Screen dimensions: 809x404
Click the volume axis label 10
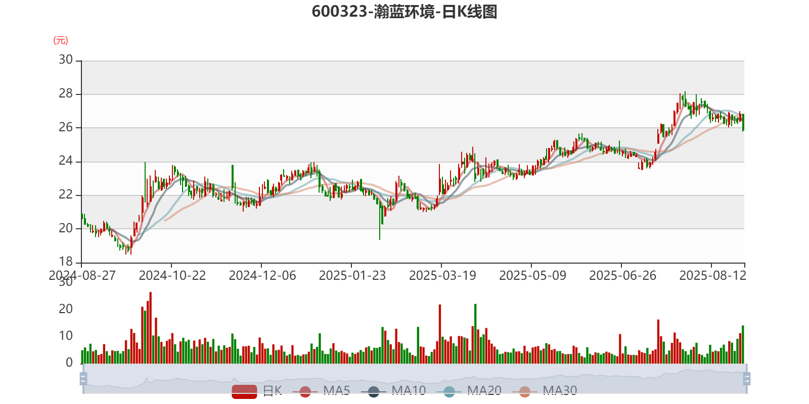66,336
